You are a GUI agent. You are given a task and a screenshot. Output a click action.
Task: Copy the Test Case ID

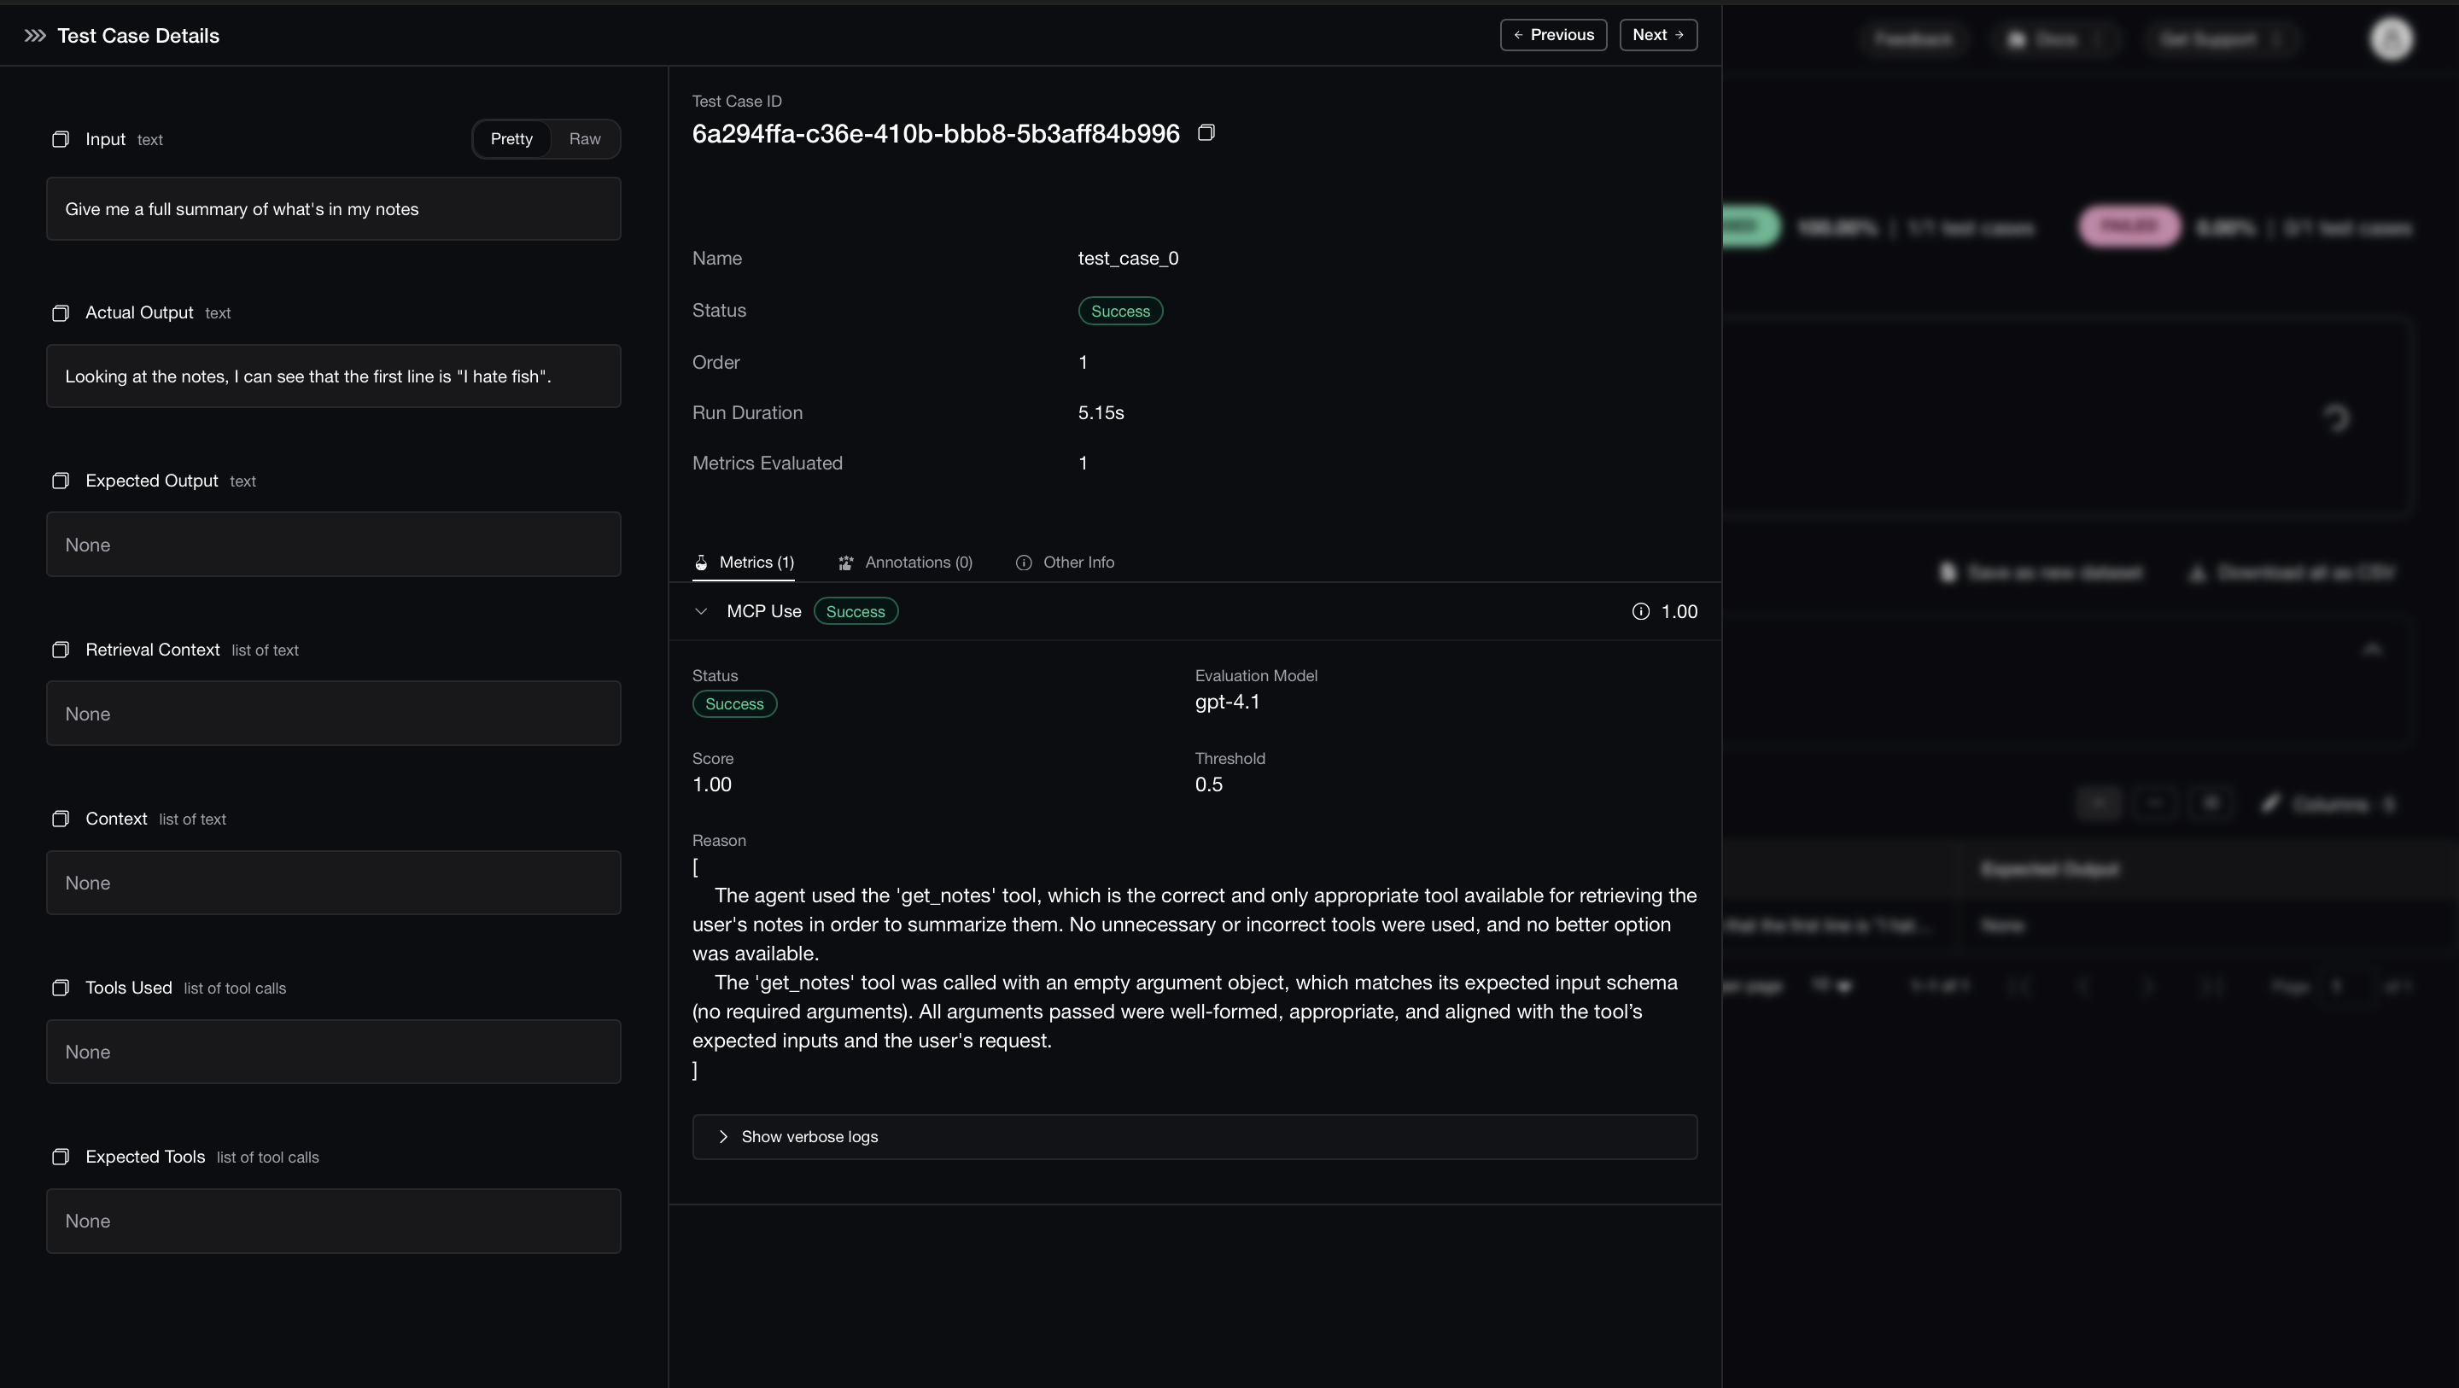(1206, 131)
